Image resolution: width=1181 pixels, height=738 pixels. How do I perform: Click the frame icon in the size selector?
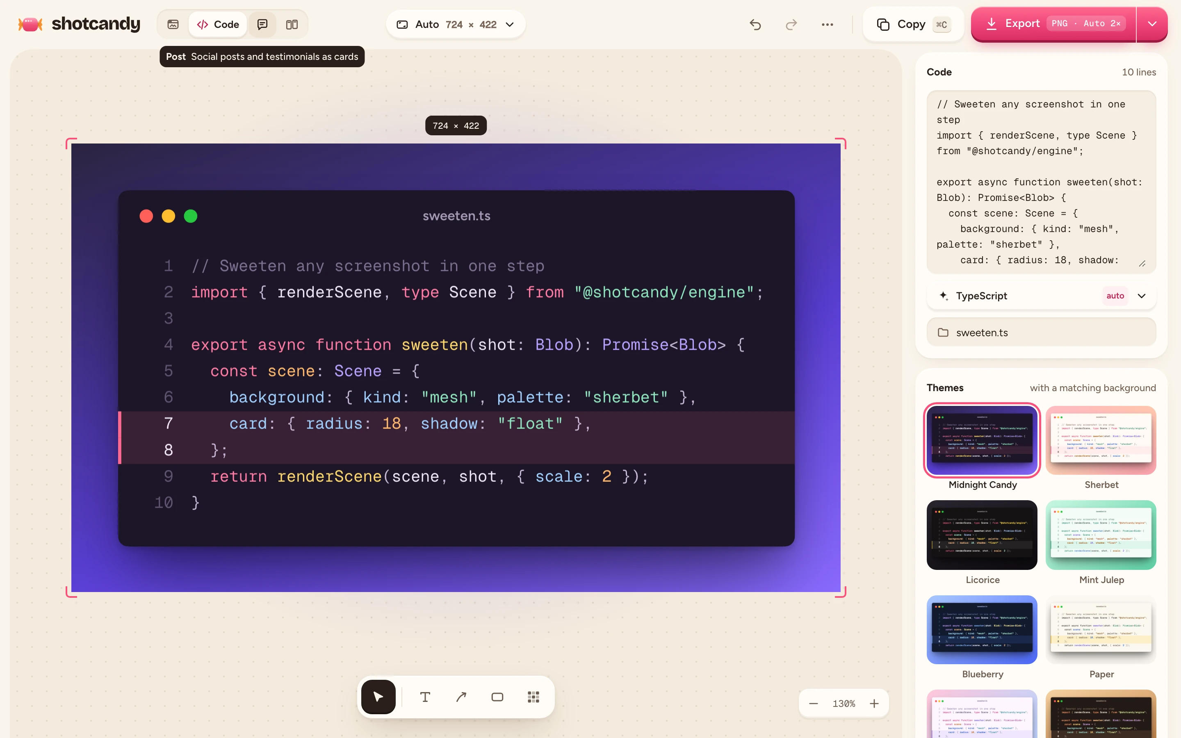pos(402,25)
